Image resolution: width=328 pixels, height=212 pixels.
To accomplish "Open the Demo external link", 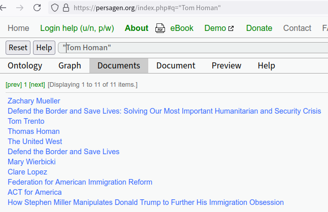I will click(219, 28).
